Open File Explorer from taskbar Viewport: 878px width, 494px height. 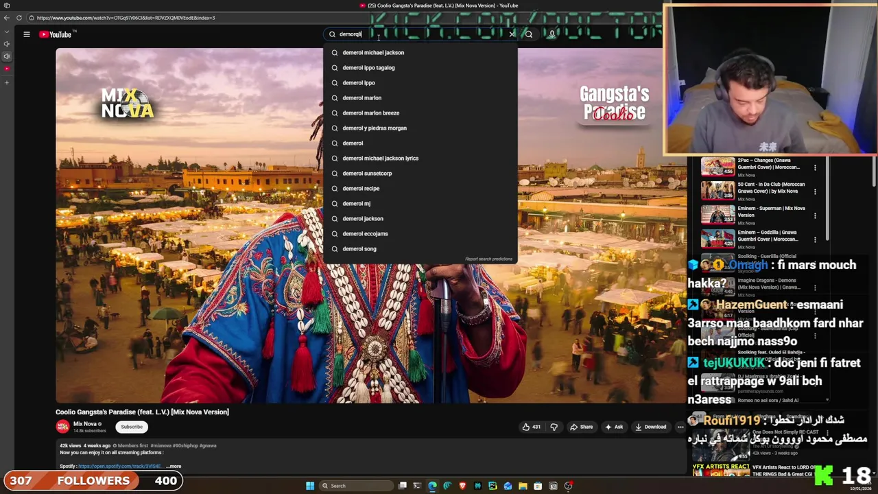click(x=523, y=486)
